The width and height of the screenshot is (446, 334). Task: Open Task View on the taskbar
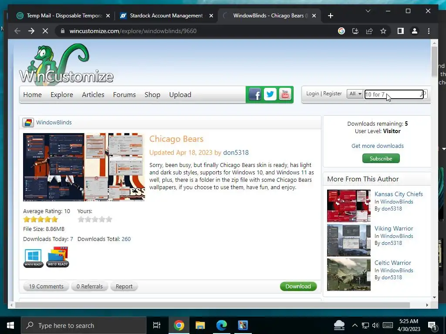pyautogui.click(x=157, y=325)
